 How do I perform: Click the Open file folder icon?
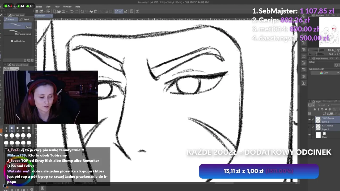click(x=59, y=11)
